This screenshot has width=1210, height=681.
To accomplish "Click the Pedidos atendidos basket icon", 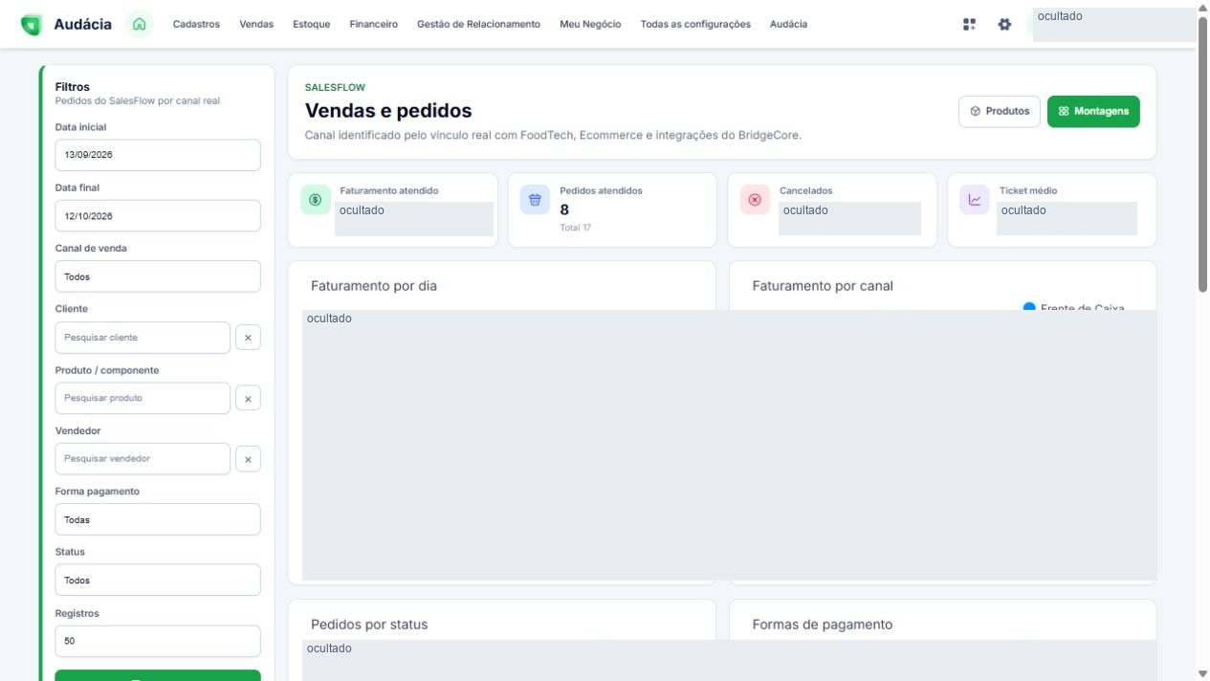I will pyautogui.click(x=535, y=200).
